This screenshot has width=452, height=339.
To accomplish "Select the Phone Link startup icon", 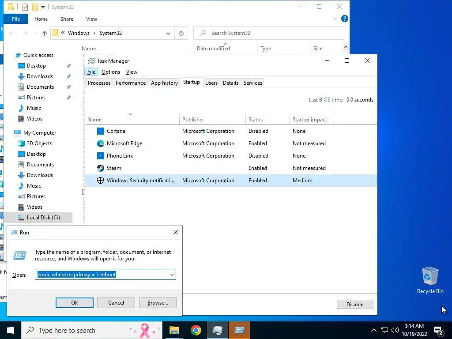I will coord(100,156).
